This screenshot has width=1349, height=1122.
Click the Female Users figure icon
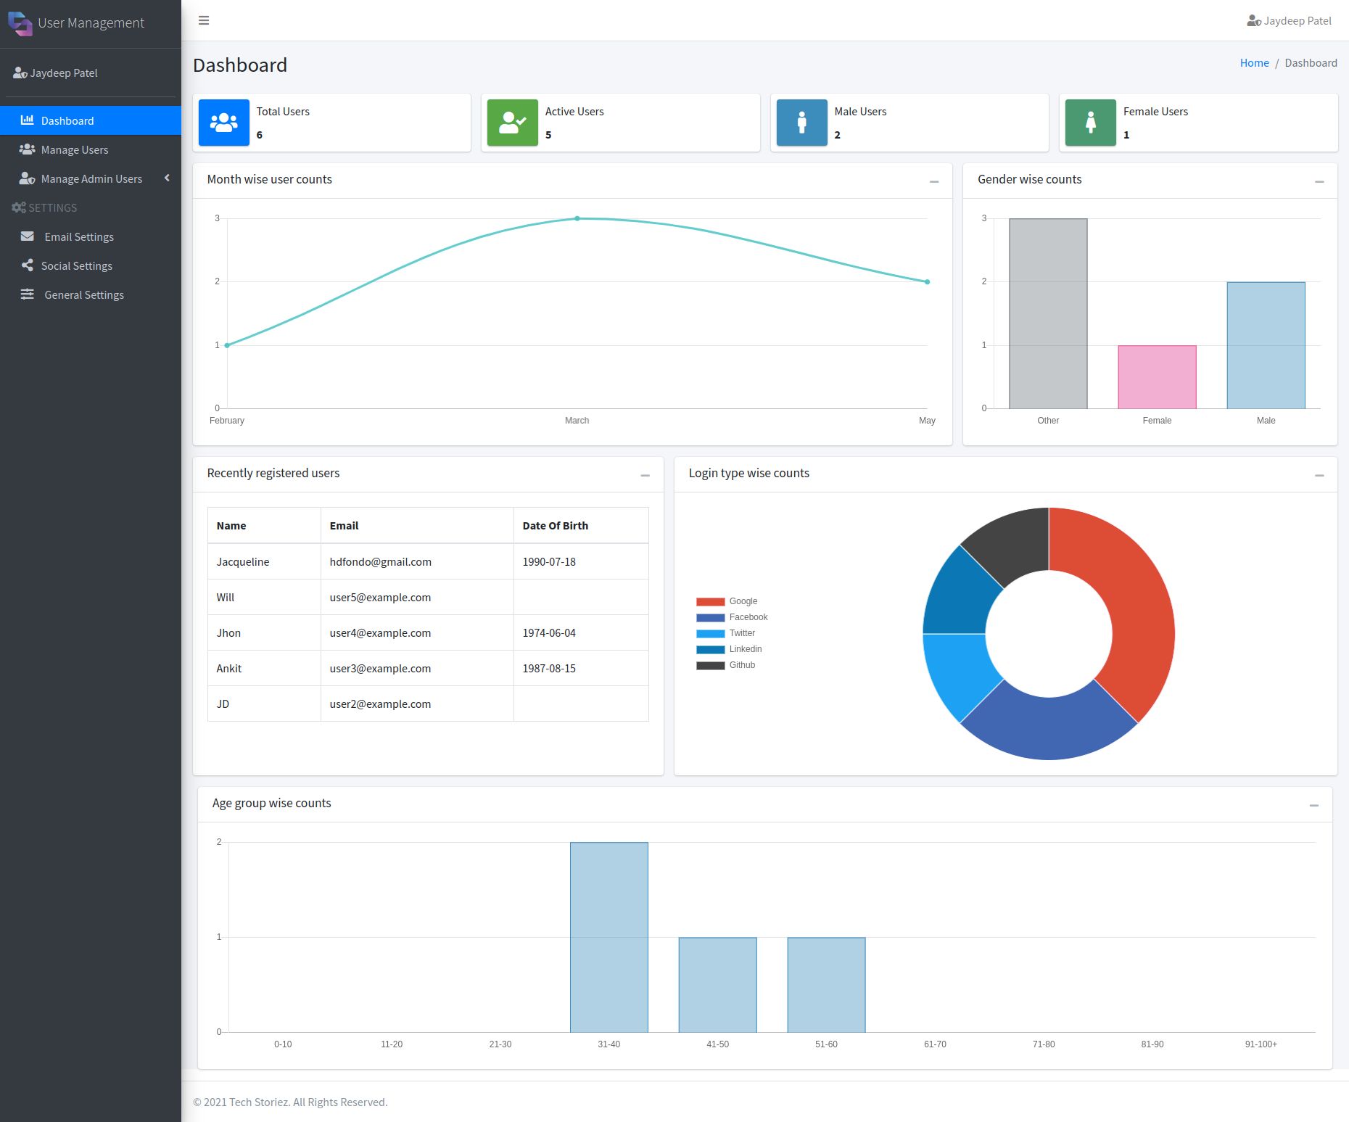(x=1090, y=123)
